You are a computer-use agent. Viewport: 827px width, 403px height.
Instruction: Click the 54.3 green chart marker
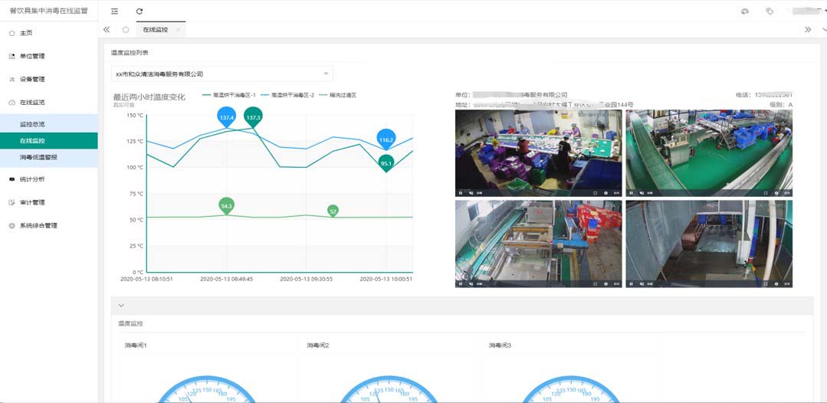coord(226,206)
